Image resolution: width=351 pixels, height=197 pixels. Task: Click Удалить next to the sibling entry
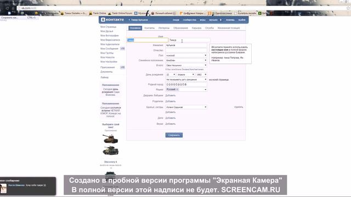[239, 107]
